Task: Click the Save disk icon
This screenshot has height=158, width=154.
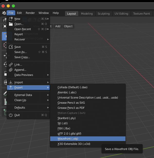Action: 11,47
